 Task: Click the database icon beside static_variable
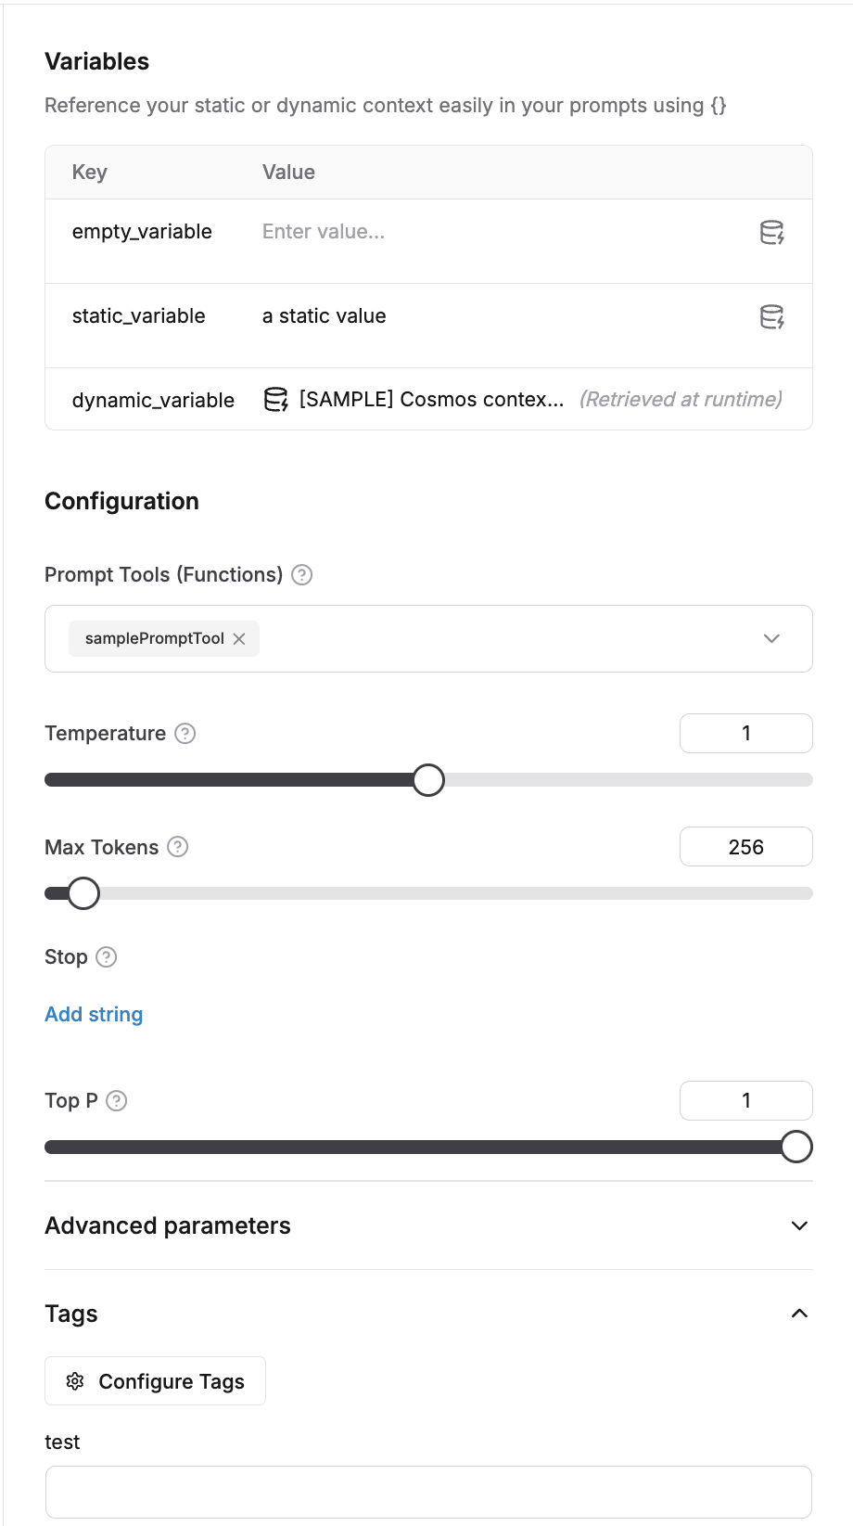770,316
